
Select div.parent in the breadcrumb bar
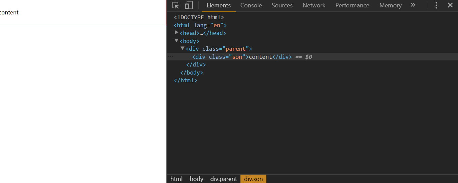pyautogui.click(x=224, y=179)
